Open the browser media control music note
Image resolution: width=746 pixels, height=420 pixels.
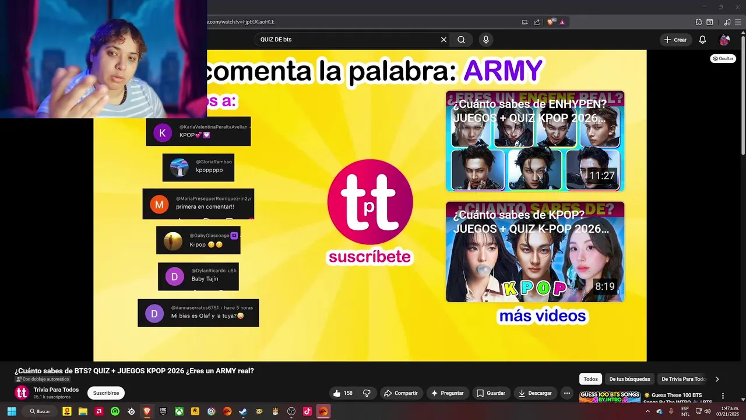coord(727,22)
